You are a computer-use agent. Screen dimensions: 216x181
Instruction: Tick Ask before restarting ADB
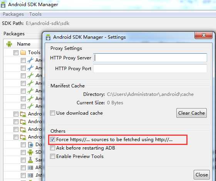52,148
